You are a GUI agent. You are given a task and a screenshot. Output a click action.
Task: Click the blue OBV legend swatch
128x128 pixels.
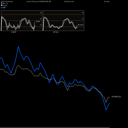tap(2, 8)
